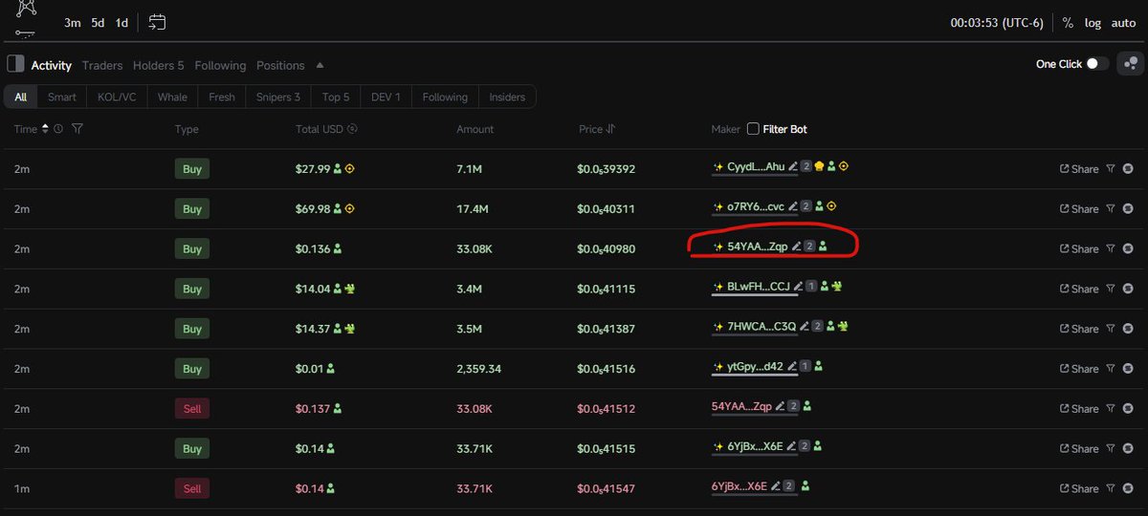This screenshot has height=516, width=1148.
Task: Toggle log scale on the chart
Action: pyautogui.click(x=1093, y=23)
